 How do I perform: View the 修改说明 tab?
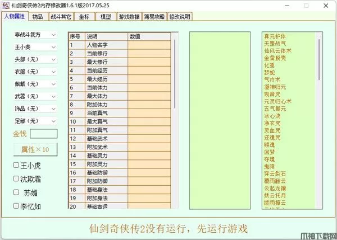pos(180,17)
